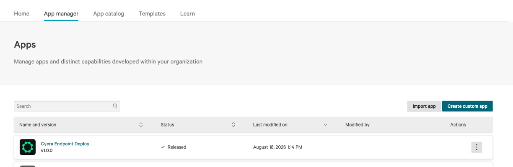
Task: Click the Modified by column header
Action: pos(358,125)
